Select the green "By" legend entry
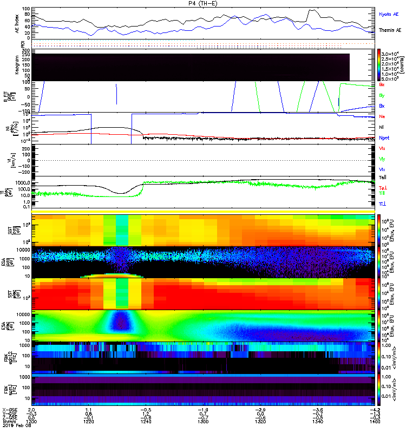The width and height of the screenshot is (406, 433). tap(382, 96)
